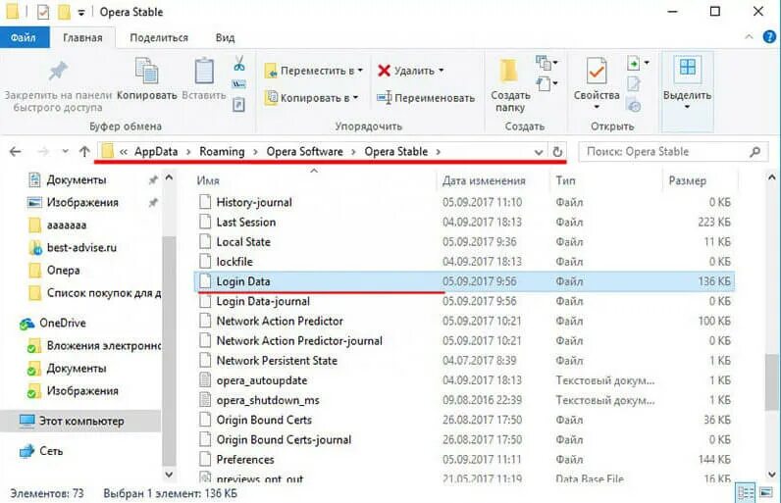Select the Network Persistent State file
This screenshot has height=503, width=781.
[463, 361]
